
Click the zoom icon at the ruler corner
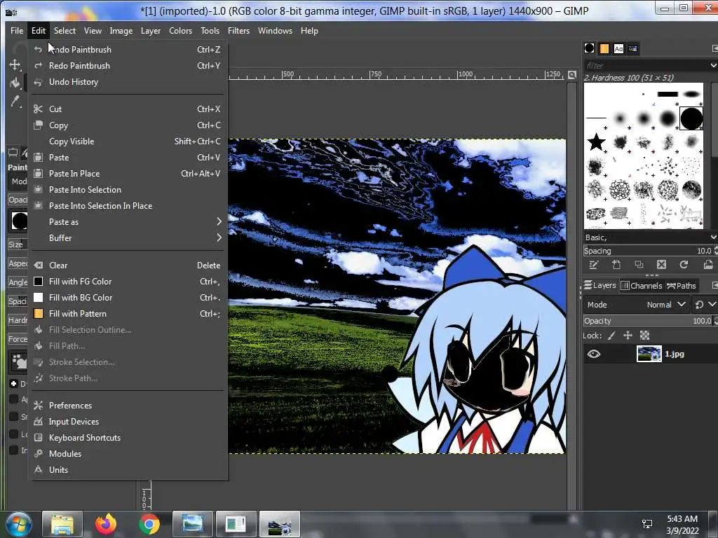tap(572, 75)
